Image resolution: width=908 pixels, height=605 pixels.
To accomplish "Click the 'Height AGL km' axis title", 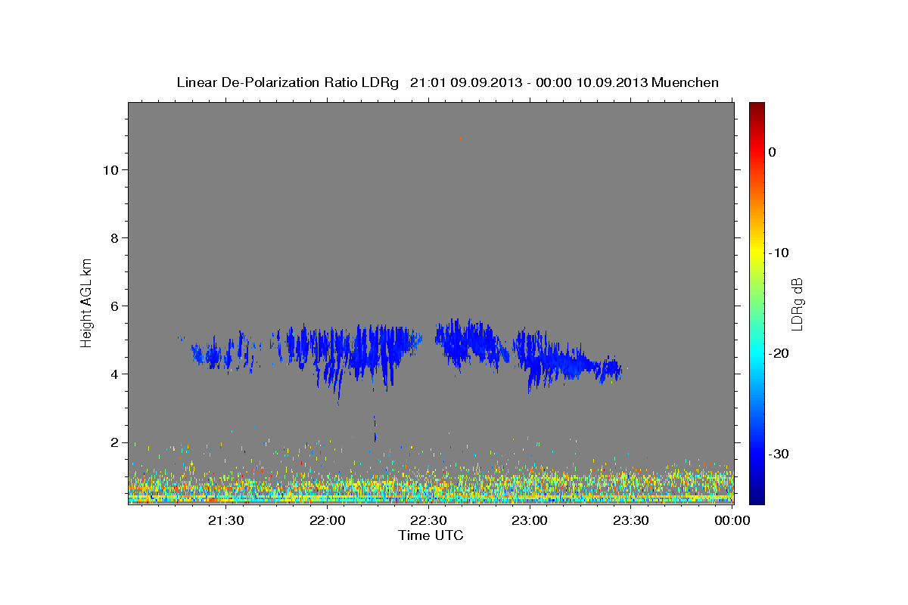I will coord(87,302).
